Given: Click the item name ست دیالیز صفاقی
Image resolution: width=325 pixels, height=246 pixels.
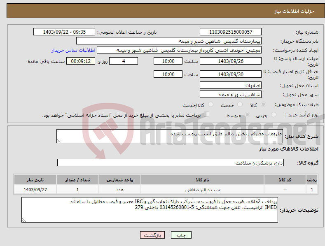Looking at the screenshot, I should 202,190.
